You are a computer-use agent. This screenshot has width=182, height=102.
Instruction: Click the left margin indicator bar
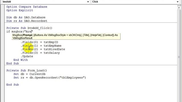tap(3, 53)
